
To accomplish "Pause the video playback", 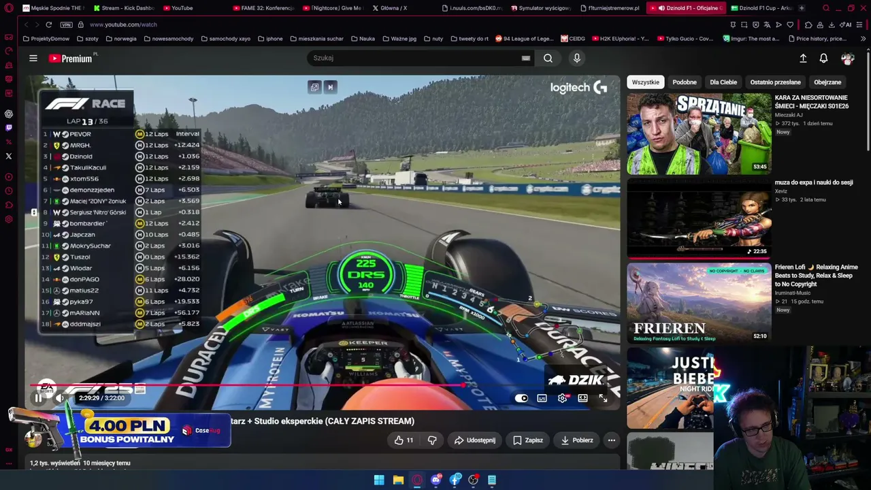I will click(x=38, y=398).
